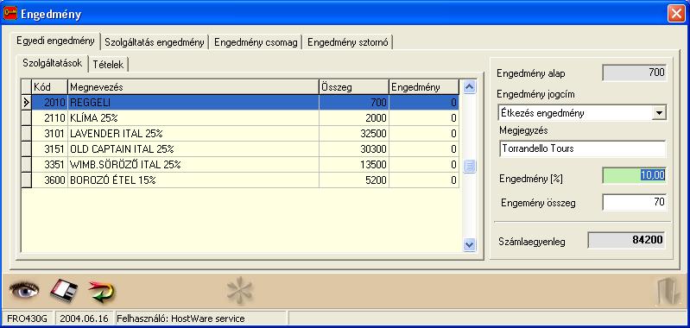The width and height of the screenshot is (690, 328).
Task: Switch to the Tételek sub-tab
Action: 108,65
